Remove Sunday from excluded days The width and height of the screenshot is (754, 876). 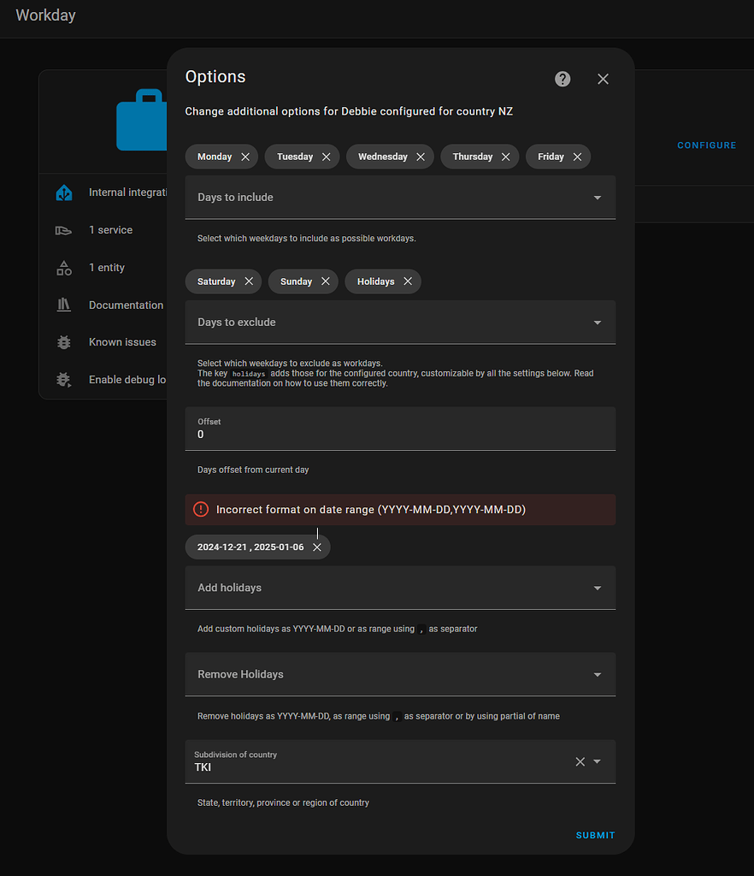[326, 281]
